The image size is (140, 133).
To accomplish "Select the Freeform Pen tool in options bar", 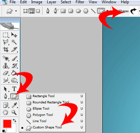I will [x=56, y=11].
